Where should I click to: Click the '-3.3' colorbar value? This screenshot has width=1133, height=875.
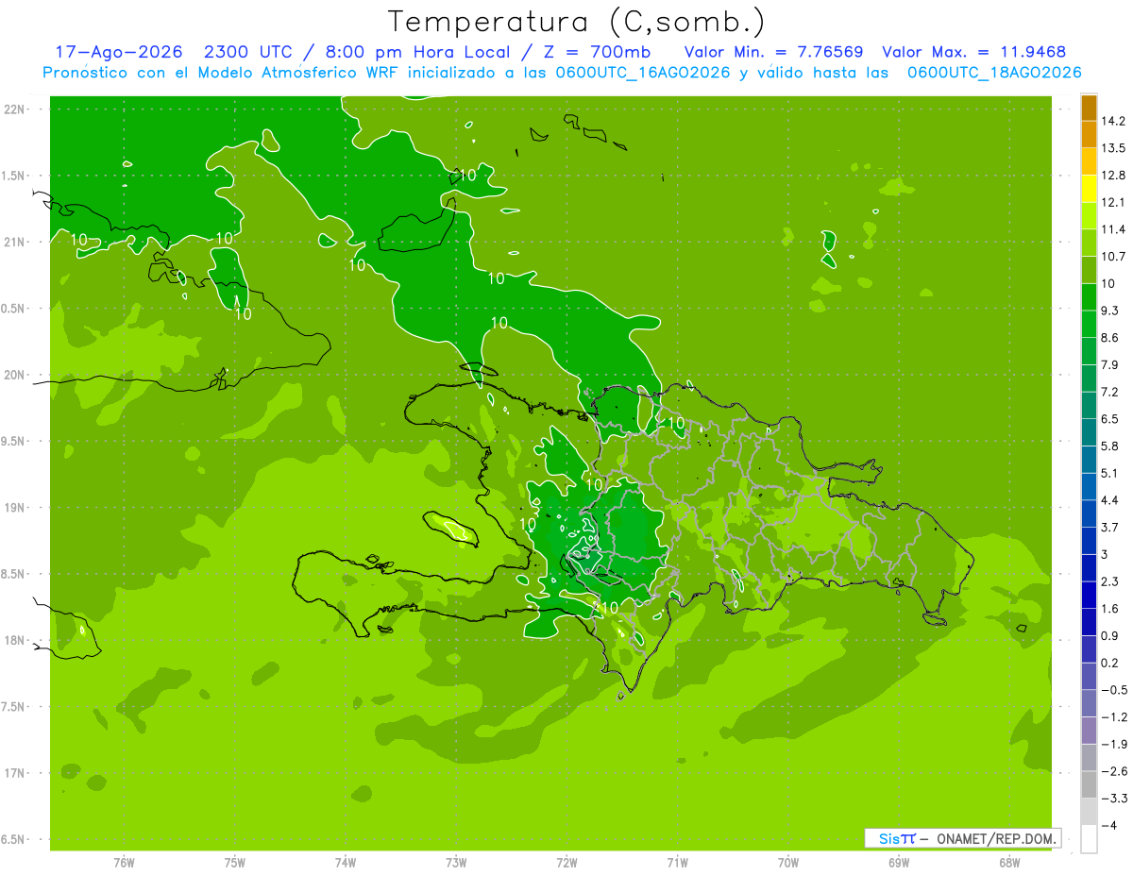tap(1114, 799)
